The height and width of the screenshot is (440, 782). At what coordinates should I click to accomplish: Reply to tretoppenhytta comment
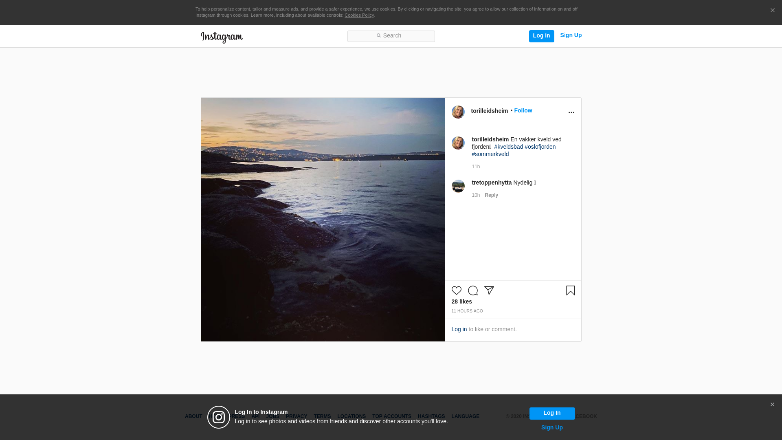tap(491, 195)
